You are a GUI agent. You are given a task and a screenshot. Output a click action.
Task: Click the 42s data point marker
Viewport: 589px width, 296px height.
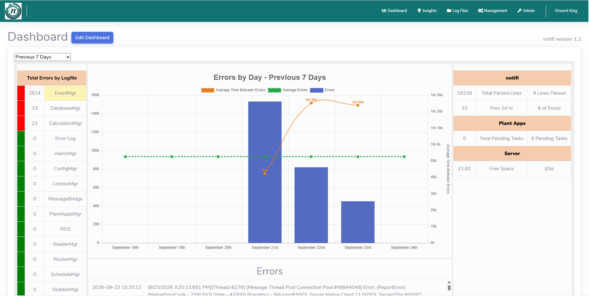click(x=265, y=174)
